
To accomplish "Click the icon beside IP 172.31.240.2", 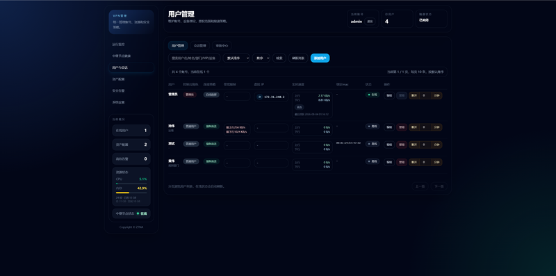I will [x=259, y=97].
